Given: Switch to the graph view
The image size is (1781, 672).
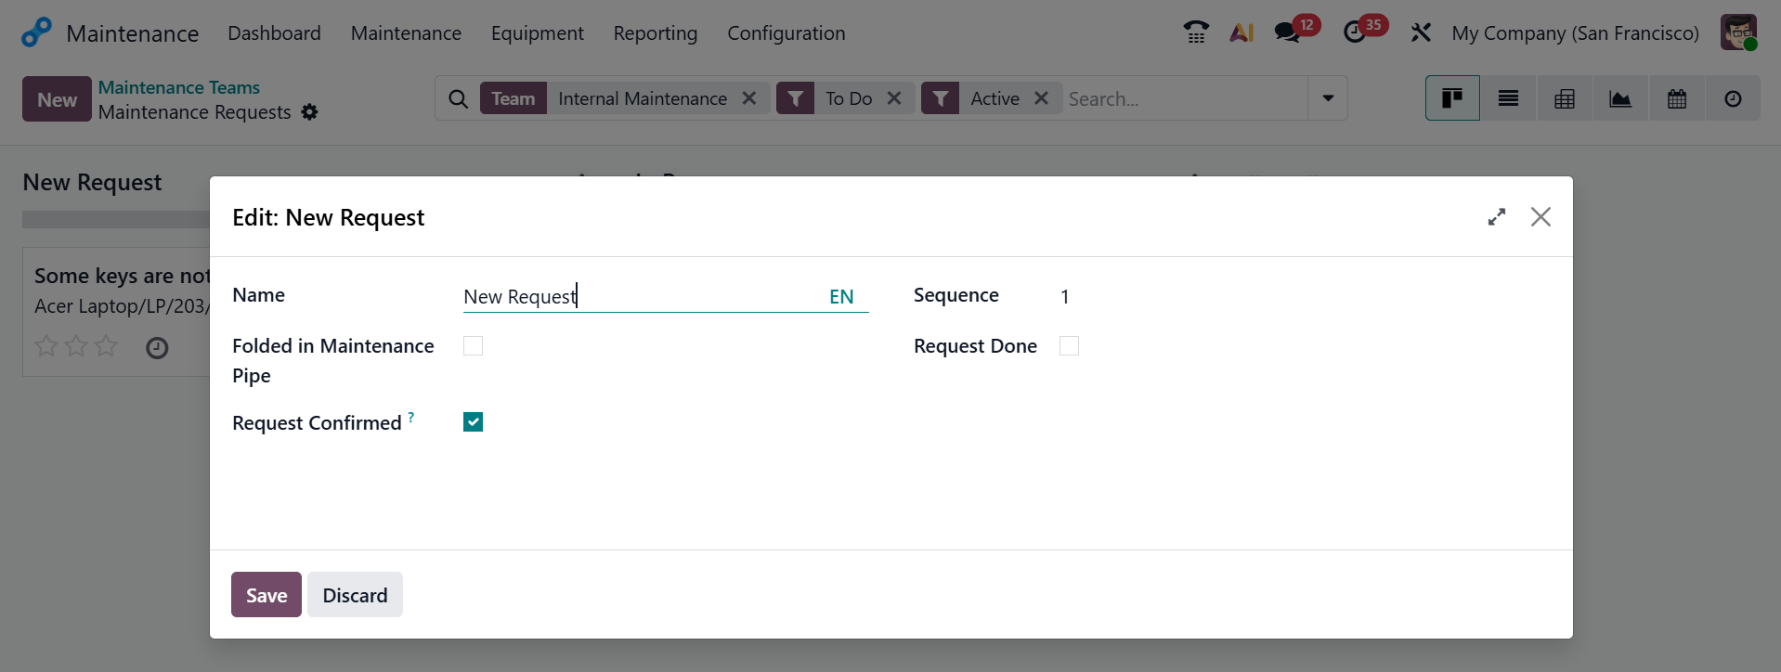Looking at the screenshot, I should point(1620,98).
